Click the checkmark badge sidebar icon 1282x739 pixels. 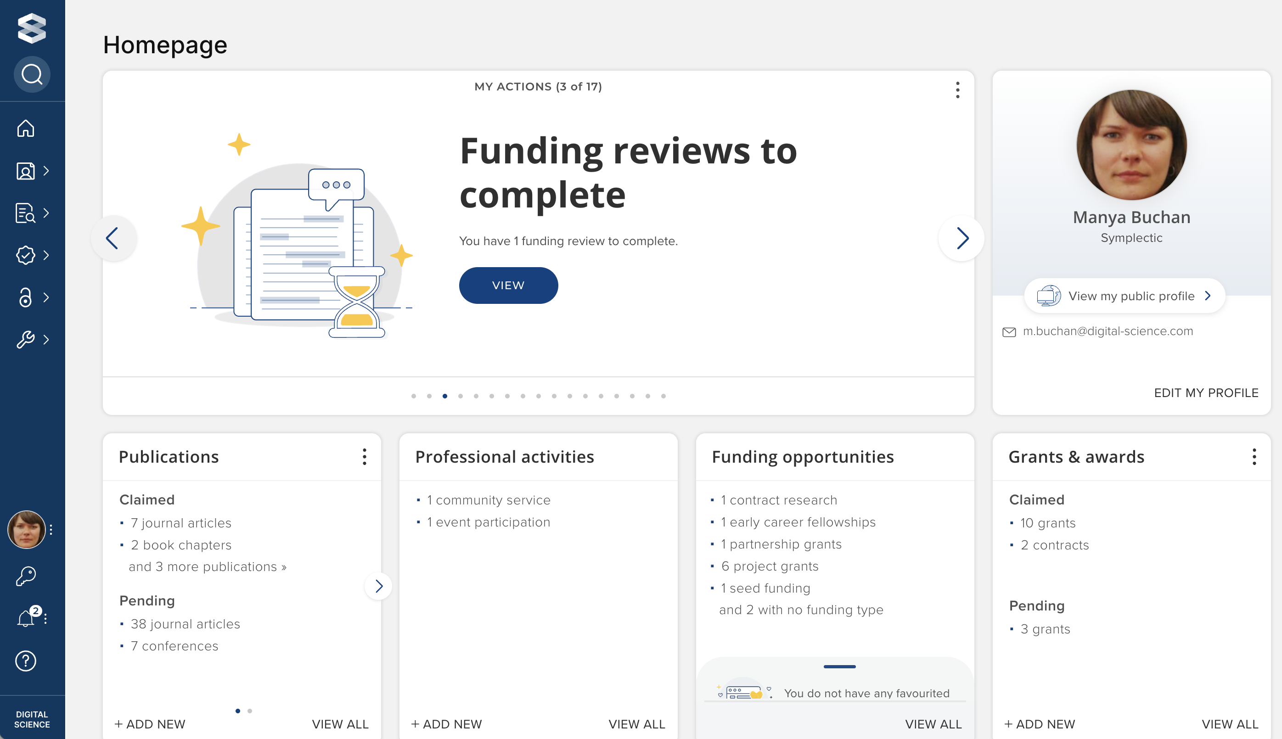[x=25, y=255]
